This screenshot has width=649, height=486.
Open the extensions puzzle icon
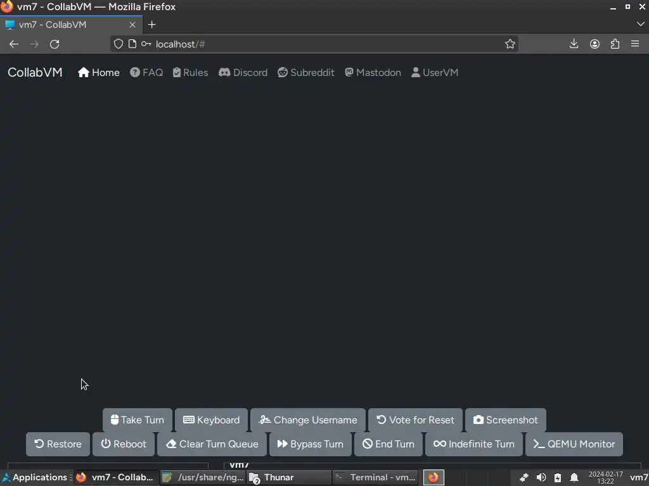tap(615, 44)
